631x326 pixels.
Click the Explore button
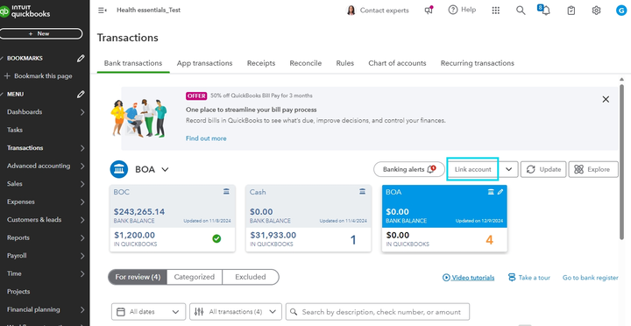pyautogui.click(x=593, y=169)
